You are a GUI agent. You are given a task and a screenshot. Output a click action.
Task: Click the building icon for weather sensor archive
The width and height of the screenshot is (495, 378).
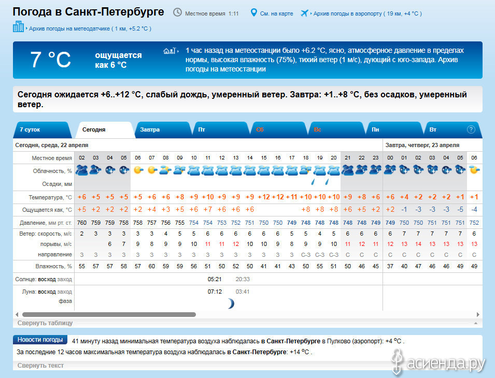click(x=18, y=27)
